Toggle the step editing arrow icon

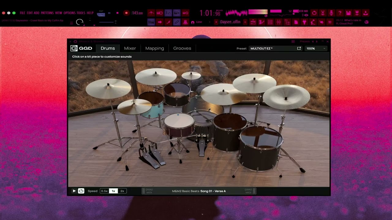coord(160,22)
